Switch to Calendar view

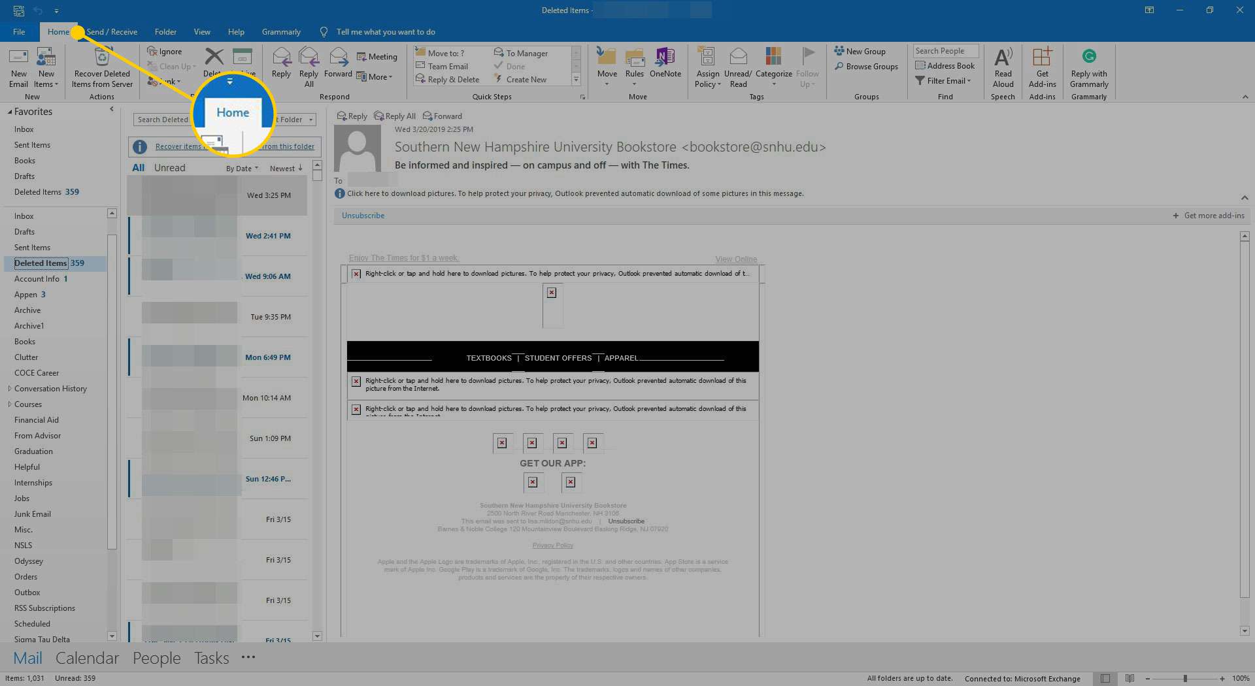(x=87, y=658)
